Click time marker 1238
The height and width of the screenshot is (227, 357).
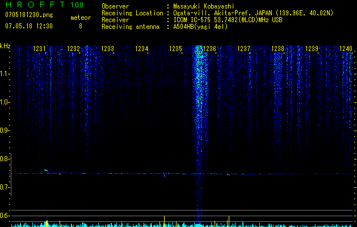tap(278, 49)
